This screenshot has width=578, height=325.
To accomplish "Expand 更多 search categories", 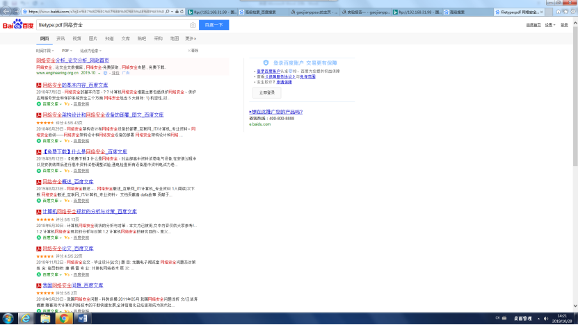I will click(191, 39).
